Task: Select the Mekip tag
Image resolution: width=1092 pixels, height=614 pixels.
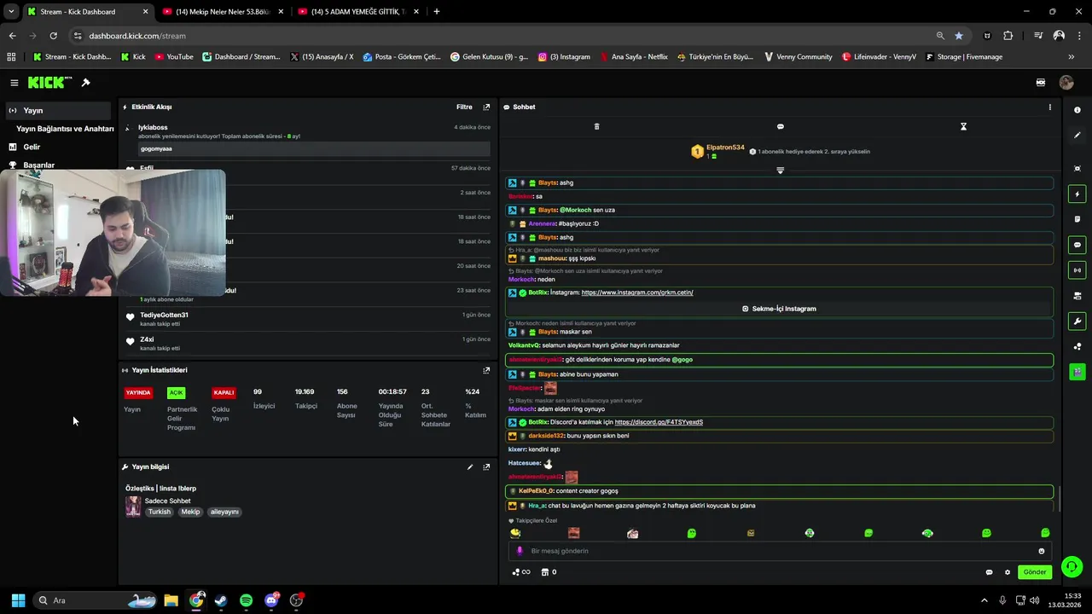Action: (190, 512)
